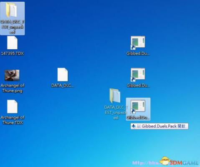Select the middle Gibbed.Du... shortcut icon
This screenshot has height=167, width=200.
(138, 75)
